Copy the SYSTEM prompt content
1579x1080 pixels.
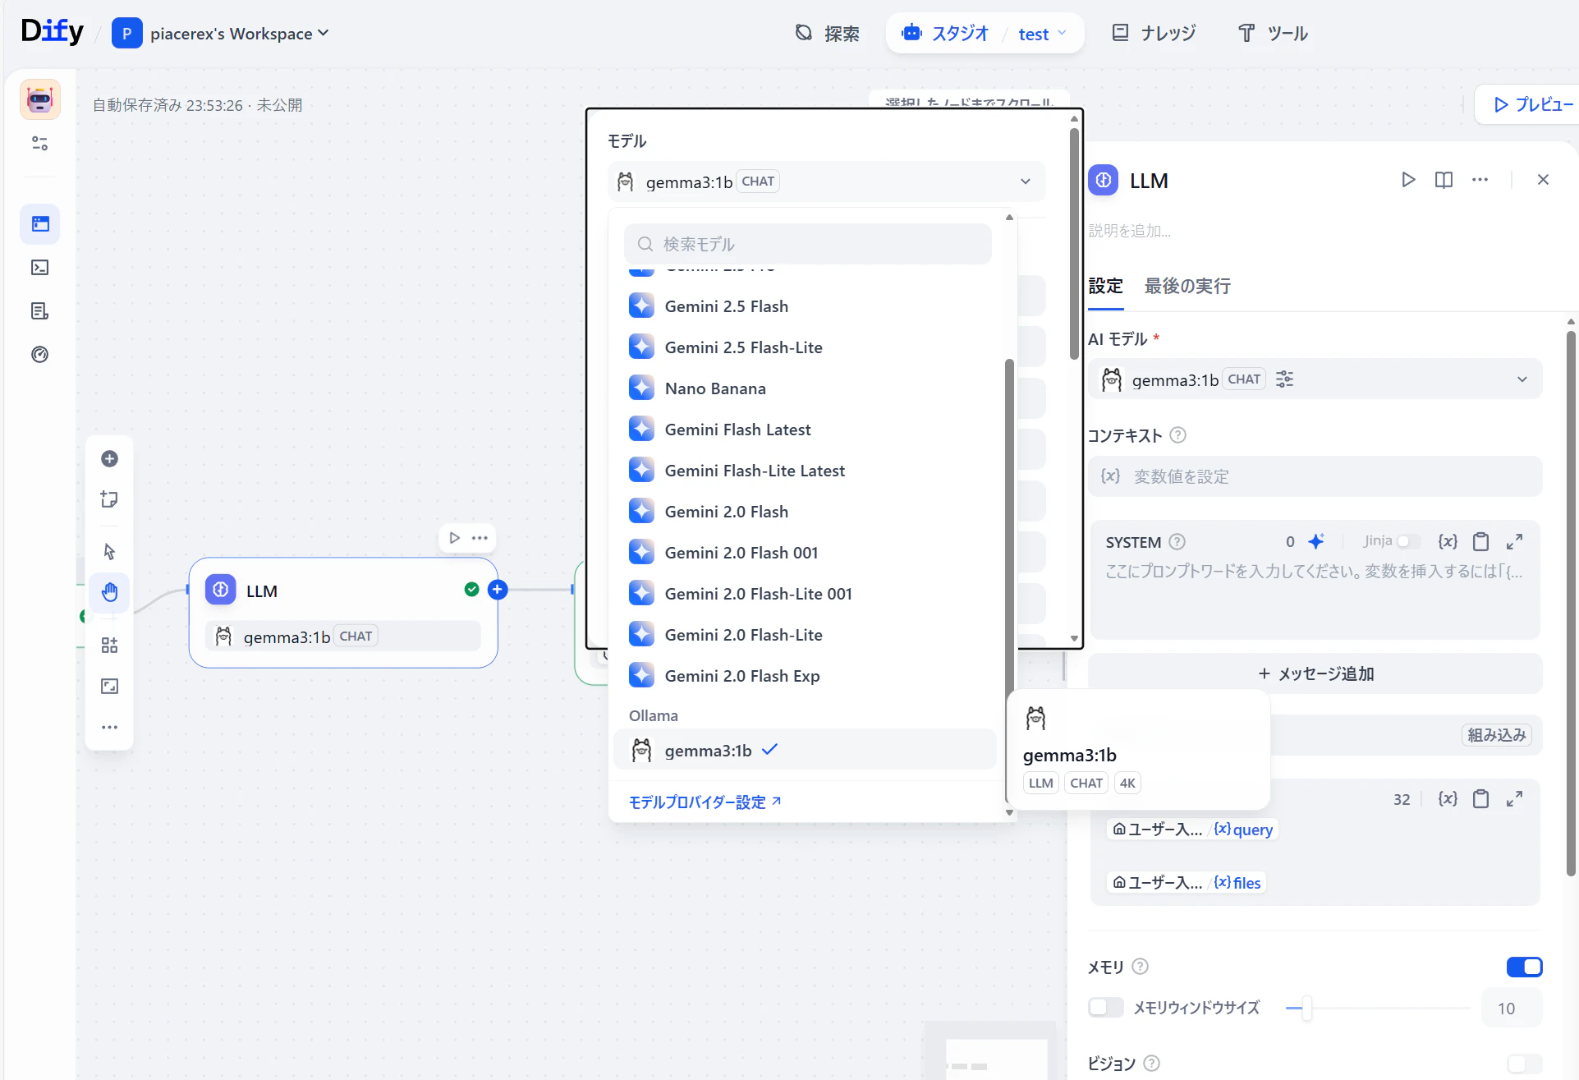pyautogui.click(x=1480, y=541)
